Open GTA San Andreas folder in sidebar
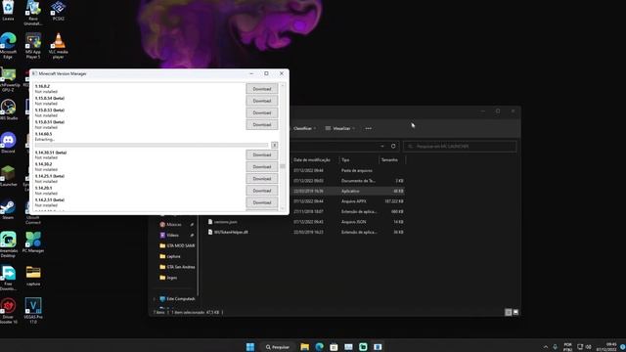 tap(177, 267)
